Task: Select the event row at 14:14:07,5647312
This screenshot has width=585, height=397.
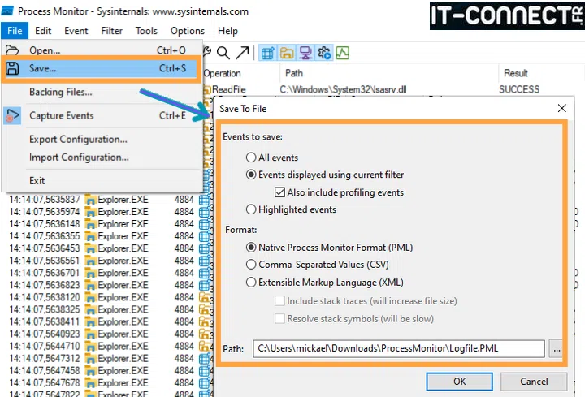Action: click(x=106, y=359)
